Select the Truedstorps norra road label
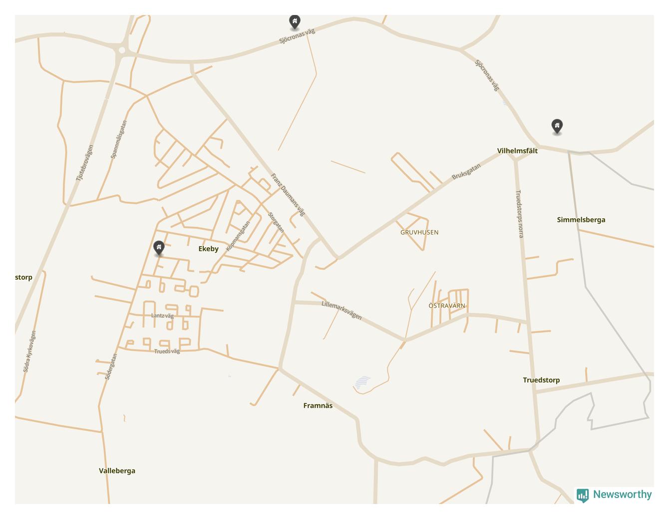669x519 pixels. pos(520,214)
